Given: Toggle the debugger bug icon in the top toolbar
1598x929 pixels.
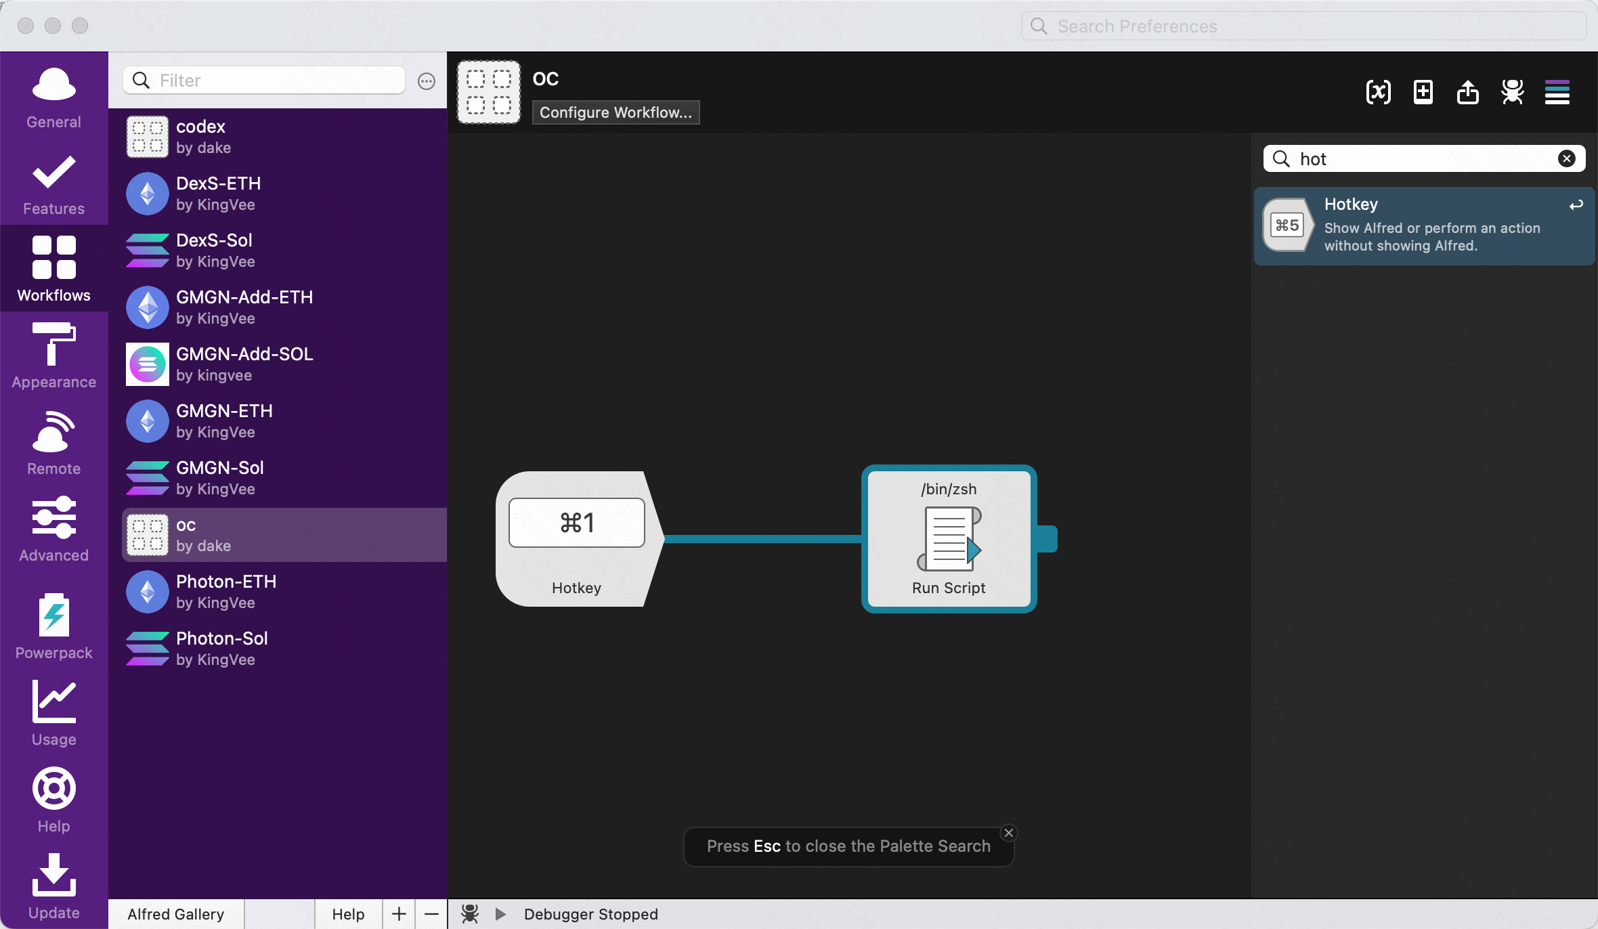Looking at the screenshot, I should pyautogui.click(x=1512, y=92).
